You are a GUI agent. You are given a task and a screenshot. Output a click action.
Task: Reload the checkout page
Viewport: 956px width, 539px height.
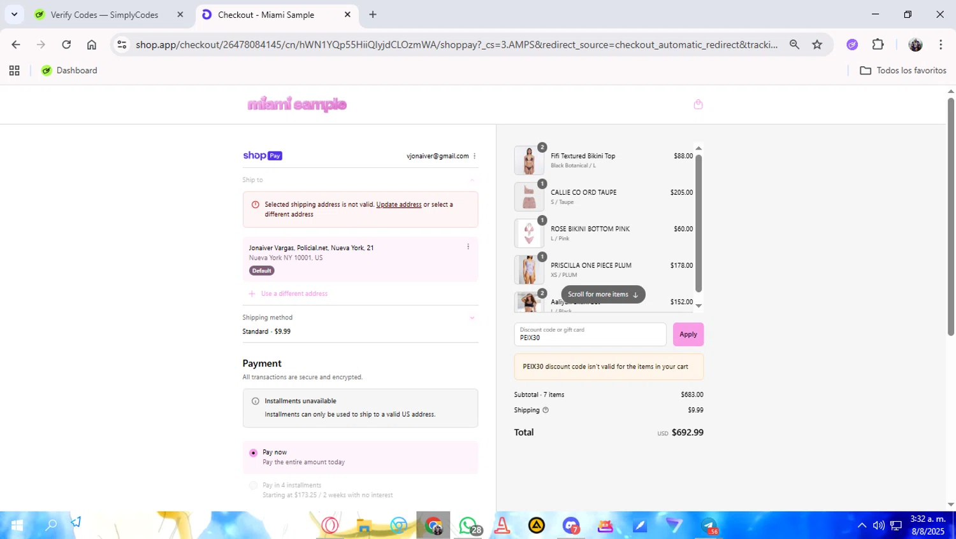click(x=66, y=45)
